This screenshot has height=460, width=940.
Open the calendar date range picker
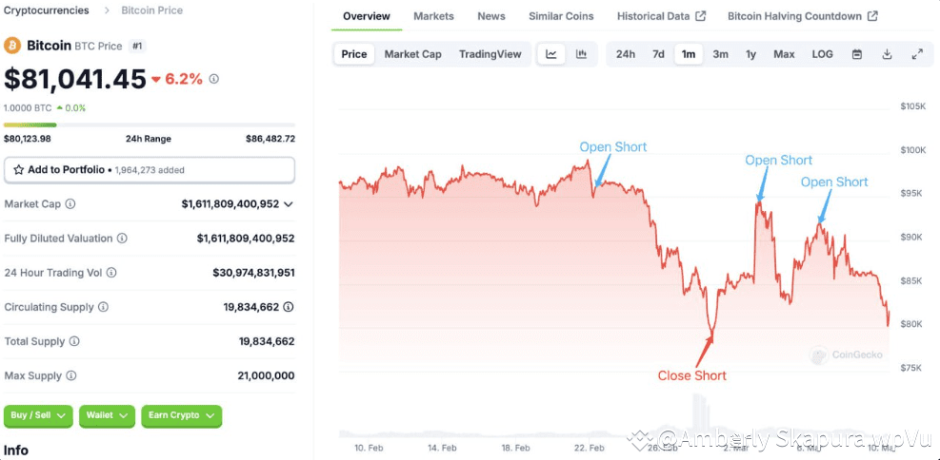tap(857, 54)
